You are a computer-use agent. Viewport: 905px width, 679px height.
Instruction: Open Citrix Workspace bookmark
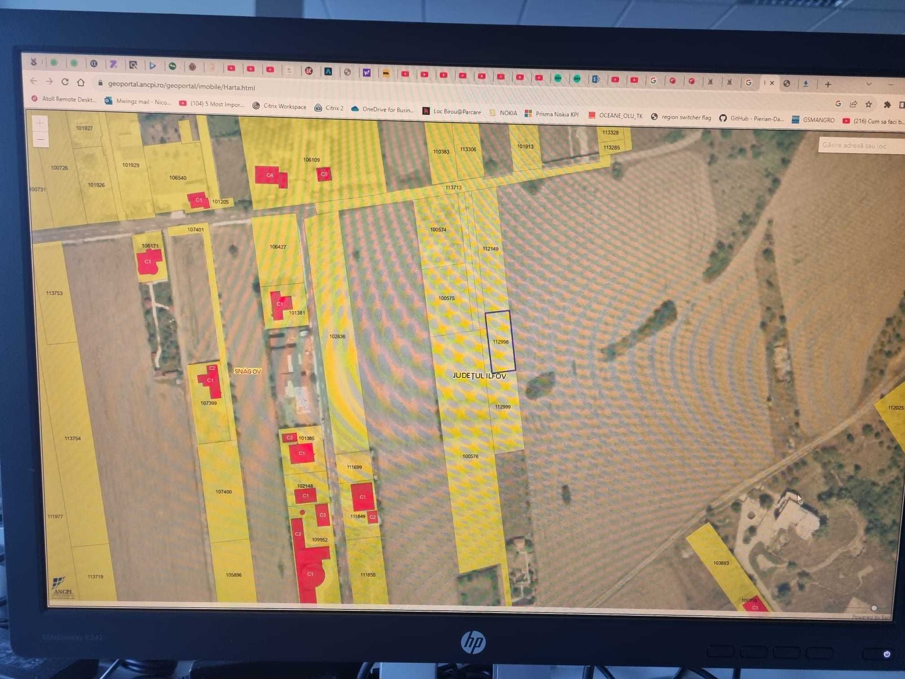click(279, 106)
